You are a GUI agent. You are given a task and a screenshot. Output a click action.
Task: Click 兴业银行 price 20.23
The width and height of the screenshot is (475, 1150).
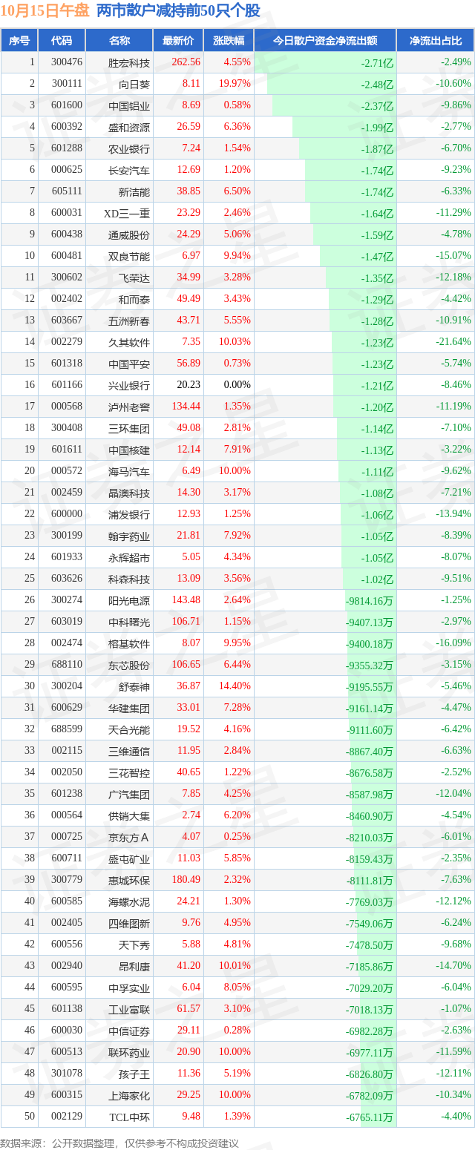(189, 385)
